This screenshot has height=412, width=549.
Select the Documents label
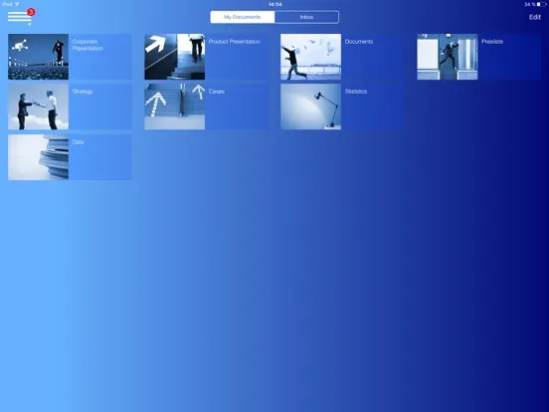point(359,42)
